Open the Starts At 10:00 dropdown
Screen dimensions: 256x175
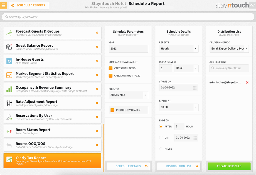point(179,107)
